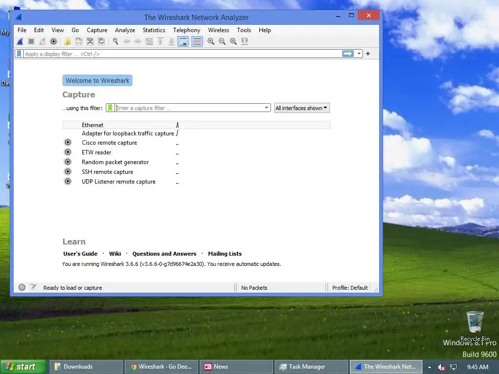Zoom out the main window text
This screenshot has width=499, height=374.
pos(222,41)
